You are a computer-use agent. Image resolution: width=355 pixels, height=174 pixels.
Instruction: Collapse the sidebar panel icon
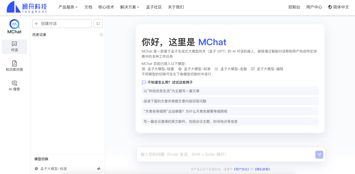98,24
